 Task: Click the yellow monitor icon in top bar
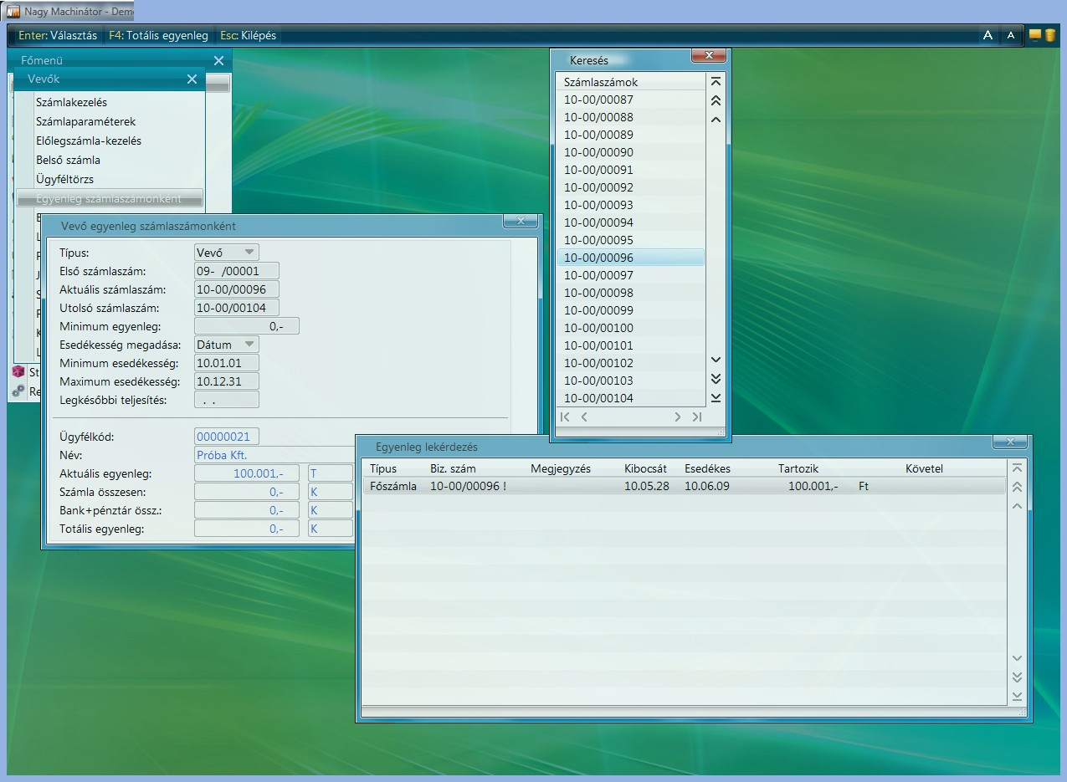coord(1035,35)
